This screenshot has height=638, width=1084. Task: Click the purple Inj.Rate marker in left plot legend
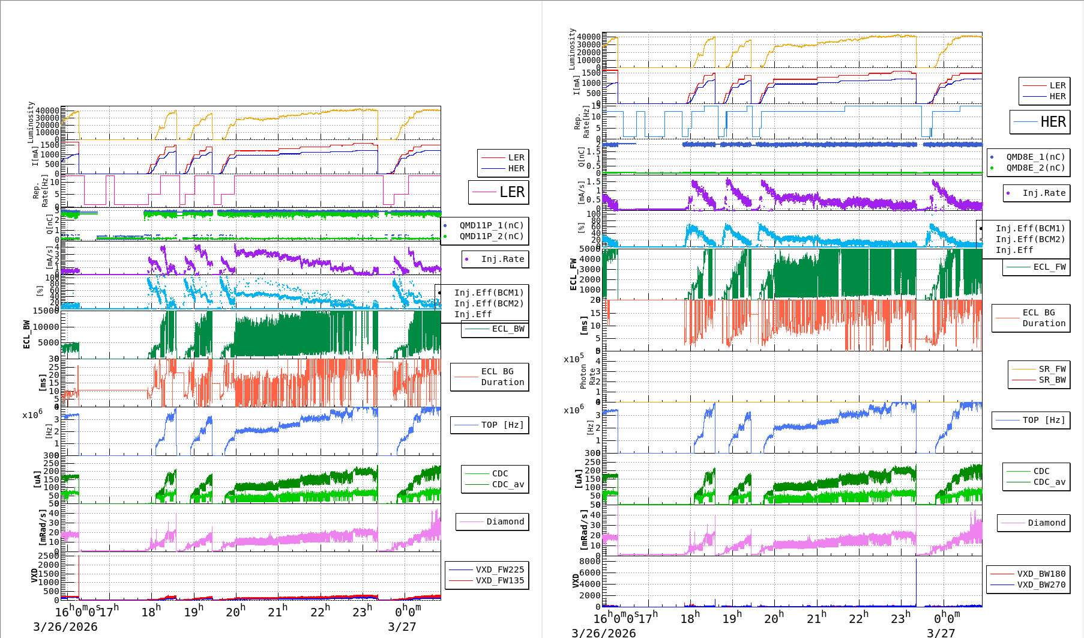[466, 260]
